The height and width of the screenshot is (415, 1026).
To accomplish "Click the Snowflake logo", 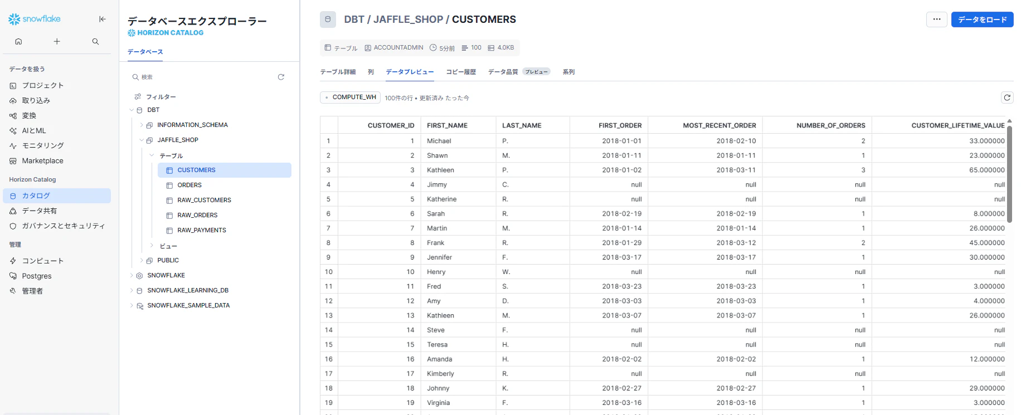I will click(35, 19).
